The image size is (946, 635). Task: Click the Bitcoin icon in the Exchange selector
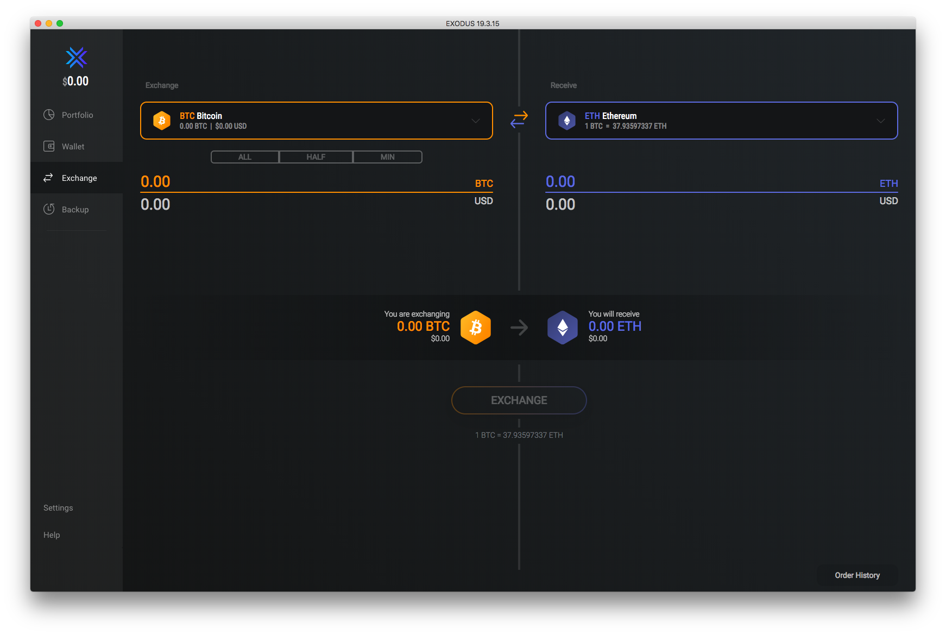pos(162,121)
